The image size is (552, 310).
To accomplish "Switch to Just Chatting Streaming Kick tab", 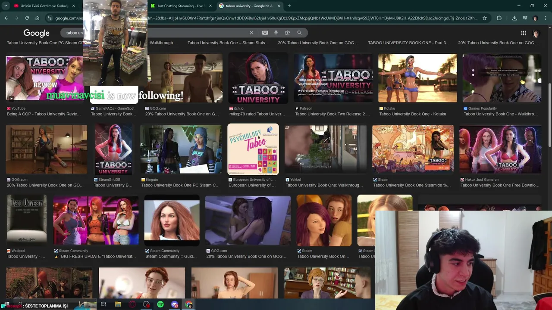I will [x=180, y=6].
